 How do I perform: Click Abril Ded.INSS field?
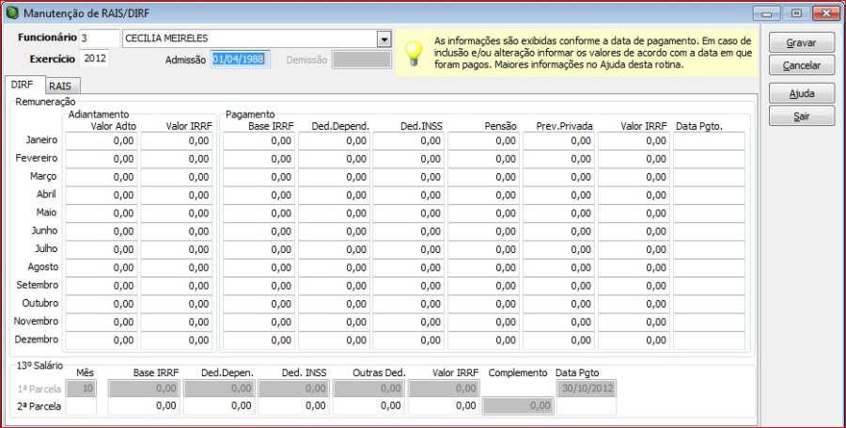(409, 196)
